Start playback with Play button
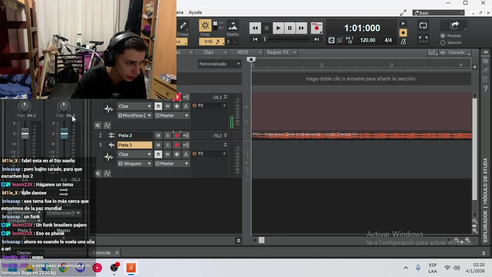The width and height of the screenshot is (492, 277). 278,28
